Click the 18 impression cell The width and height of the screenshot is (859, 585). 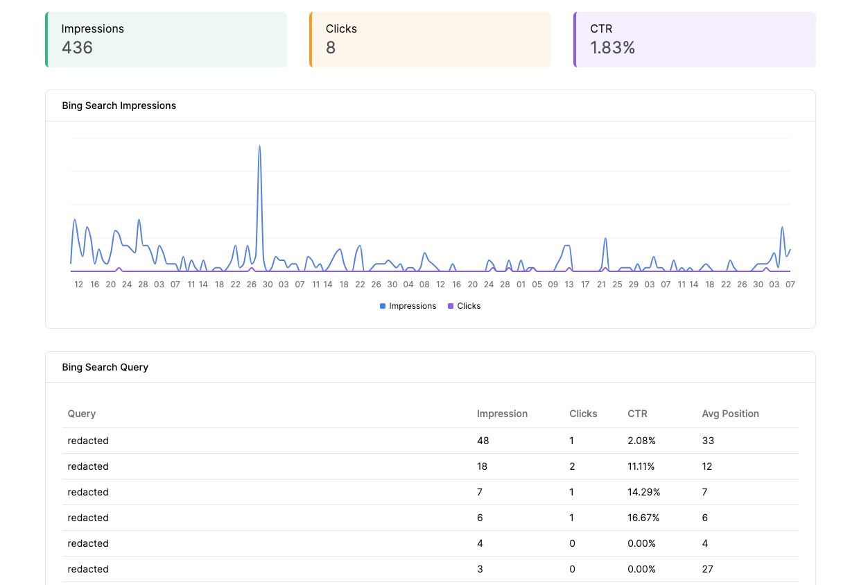point(482,466)
